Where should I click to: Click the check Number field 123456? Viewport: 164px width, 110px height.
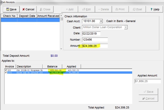95,40
